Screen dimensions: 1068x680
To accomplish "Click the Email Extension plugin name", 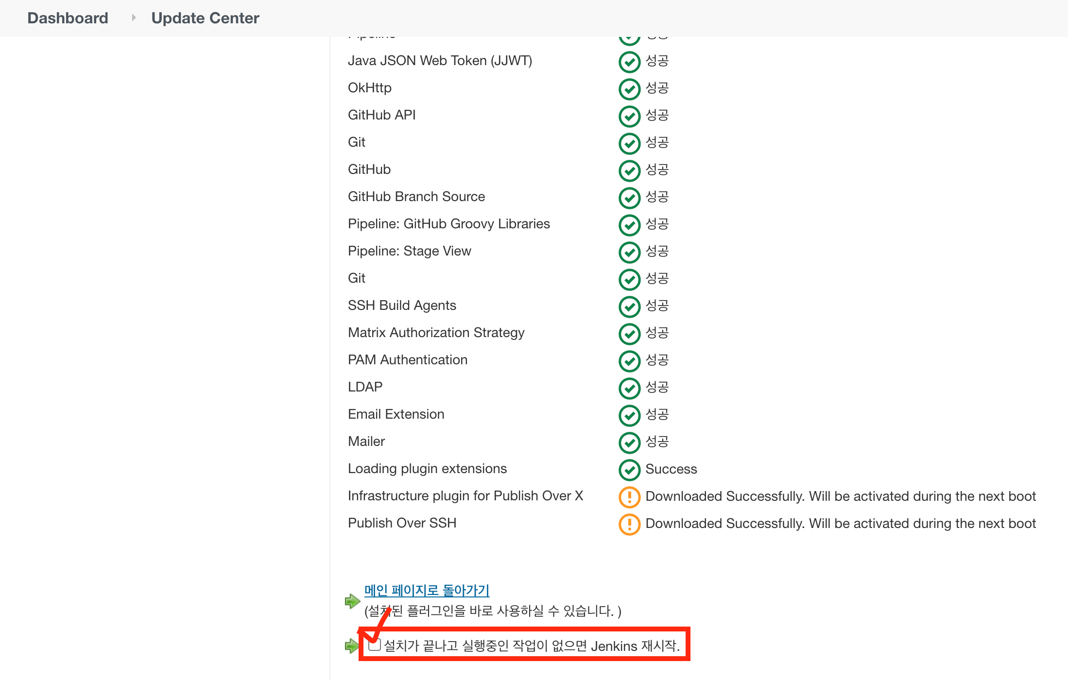I will click(x=396, y=414).
